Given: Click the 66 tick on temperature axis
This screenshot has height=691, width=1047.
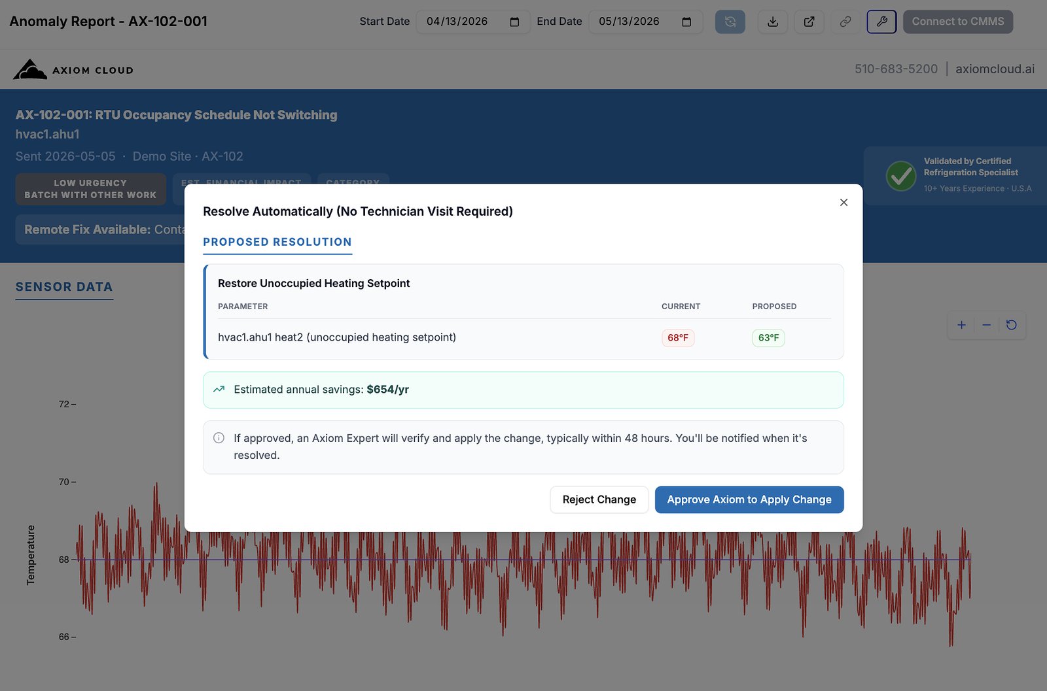Looking at the screenshot, I should click(x=64, y=637).
